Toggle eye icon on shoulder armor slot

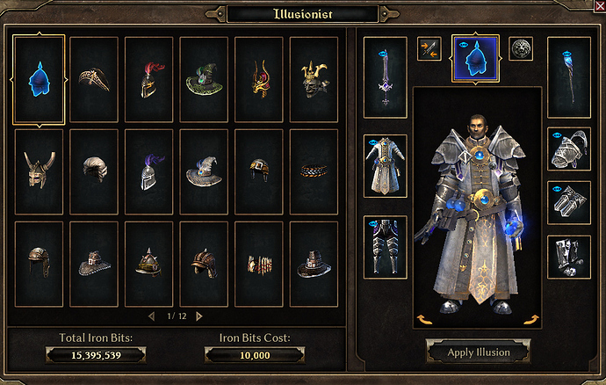point(557,135)
